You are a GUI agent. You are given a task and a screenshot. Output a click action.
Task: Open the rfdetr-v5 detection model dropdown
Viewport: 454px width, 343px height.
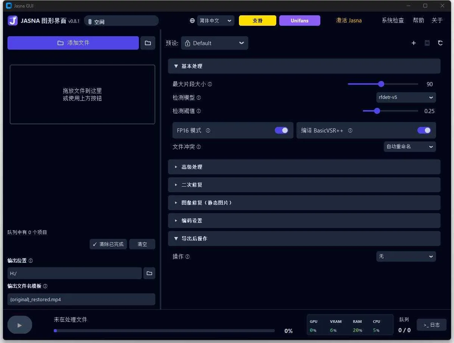pos(406,97)
